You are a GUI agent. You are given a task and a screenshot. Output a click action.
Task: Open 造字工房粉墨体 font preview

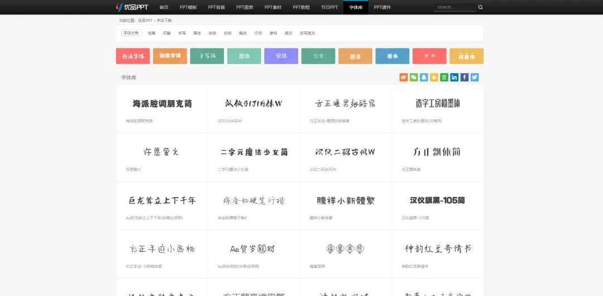[x=438, y=103]
